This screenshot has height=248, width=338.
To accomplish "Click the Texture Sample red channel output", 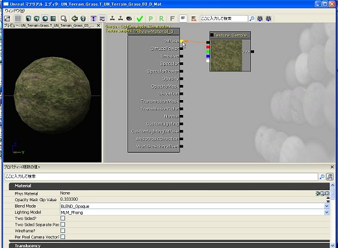I will coord(208,47).
